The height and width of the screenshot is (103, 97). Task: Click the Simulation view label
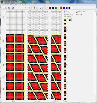(55, 101)
